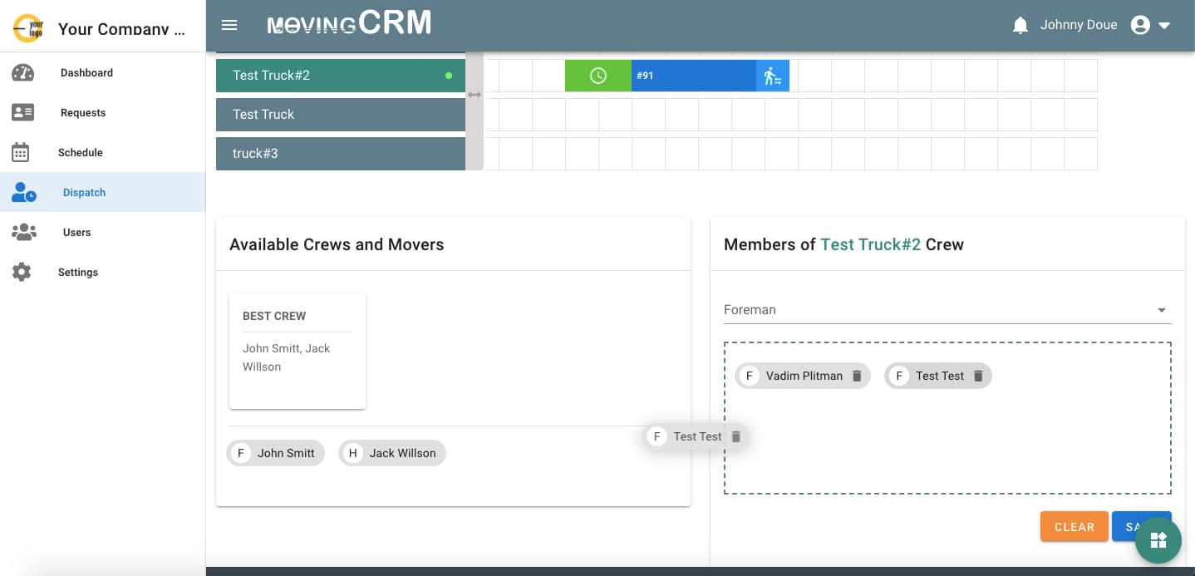Click the green clock icon on job #91
This screenshot has height=576, width=1195.
point(597,76)
